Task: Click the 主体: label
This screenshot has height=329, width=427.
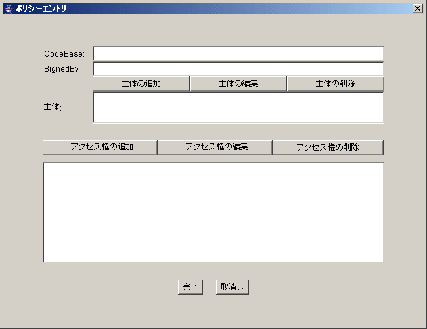Action: [x=53, y=107]
